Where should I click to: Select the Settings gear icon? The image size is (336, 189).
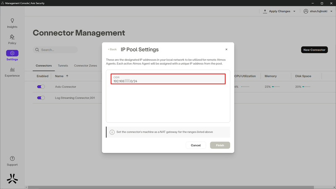pyautogui.click(x=12, y=53)
